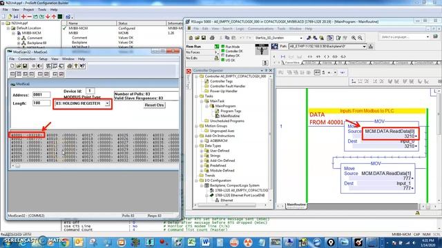Select Controller Tags in the organizer
442x248 pixels.
click(221, 81)
